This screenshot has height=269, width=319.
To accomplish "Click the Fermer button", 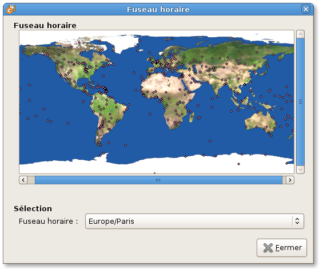I will tap(282, 248).
